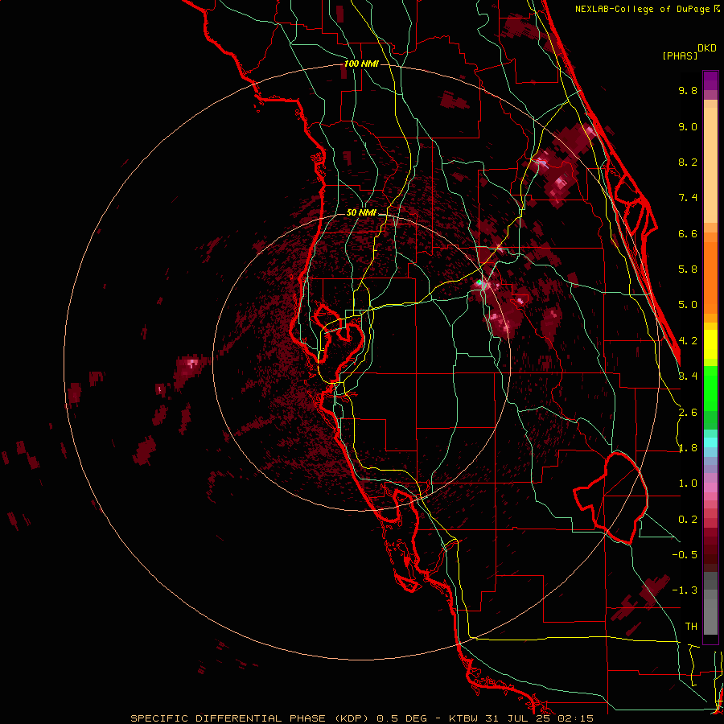
Task: Click the 0.2 value on the color scale
Action: [688, 520]
